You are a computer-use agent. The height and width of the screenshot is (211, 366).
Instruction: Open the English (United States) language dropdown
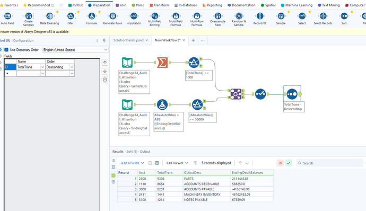point(75,50)
